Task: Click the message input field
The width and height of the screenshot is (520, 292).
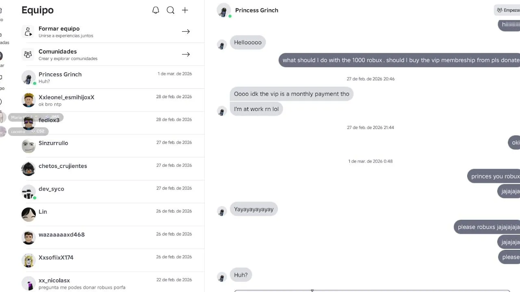Action: [x=372, y=290]
